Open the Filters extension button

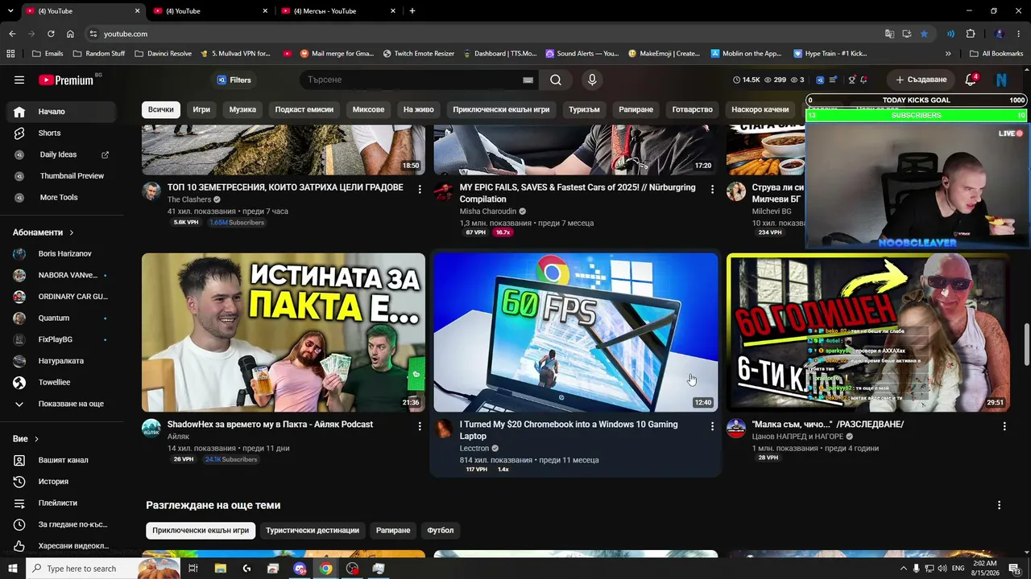[x=234, y=80]
